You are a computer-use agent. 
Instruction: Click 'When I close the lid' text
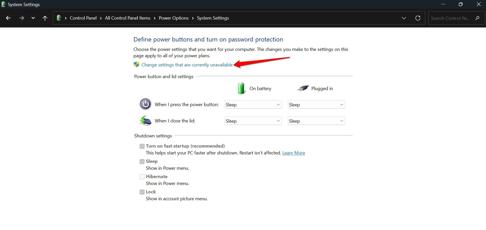175,121
